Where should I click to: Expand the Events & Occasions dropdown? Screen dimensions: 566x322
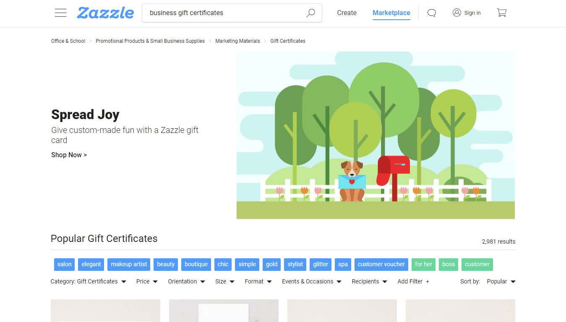coord(312,281)
